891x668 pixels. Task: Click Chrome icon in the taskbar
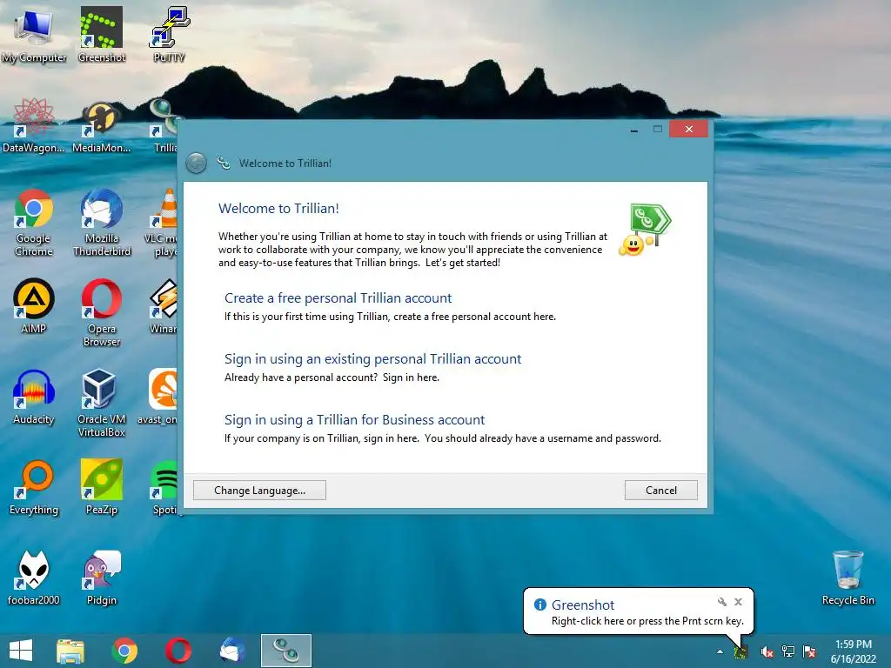[x=124, y=651]
